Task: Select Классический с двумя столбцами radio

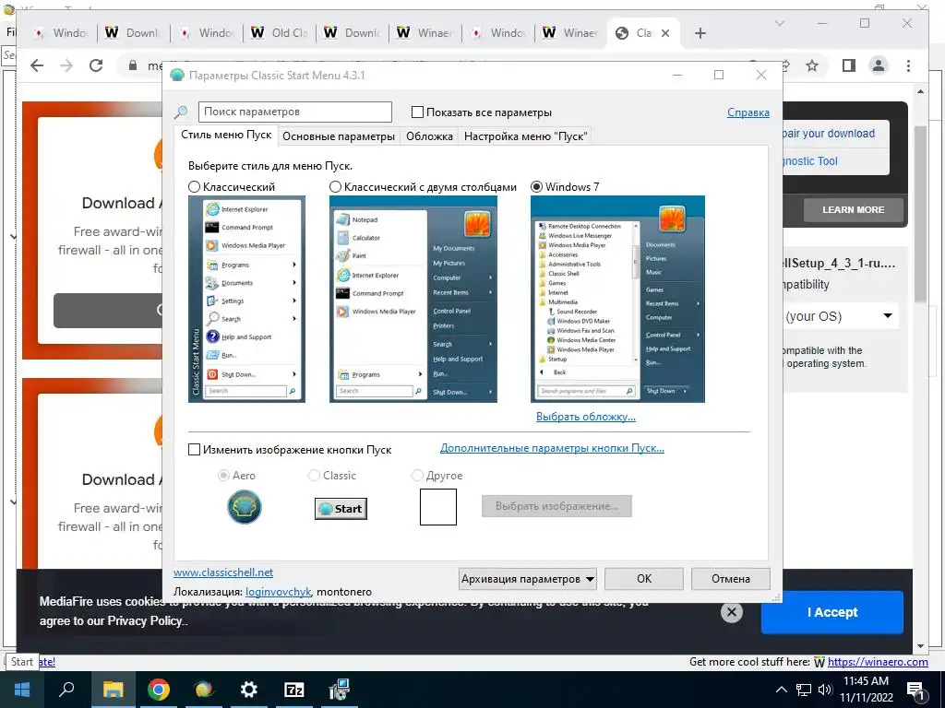Action: click(335, 187)
